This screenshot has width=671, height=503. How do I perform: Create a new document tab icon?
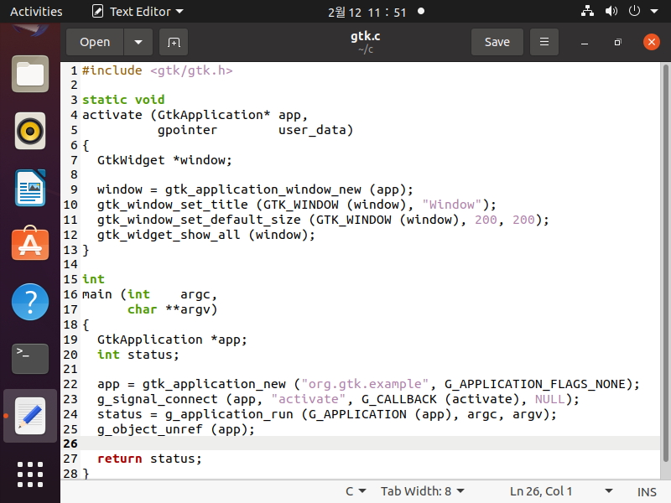(174, 42)
